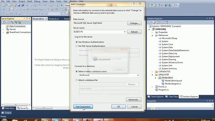The height and width of the screenshot is (121, 215).
Task: Toggle auto-hide pin on the Properties panel
Action: pos(210,101)
